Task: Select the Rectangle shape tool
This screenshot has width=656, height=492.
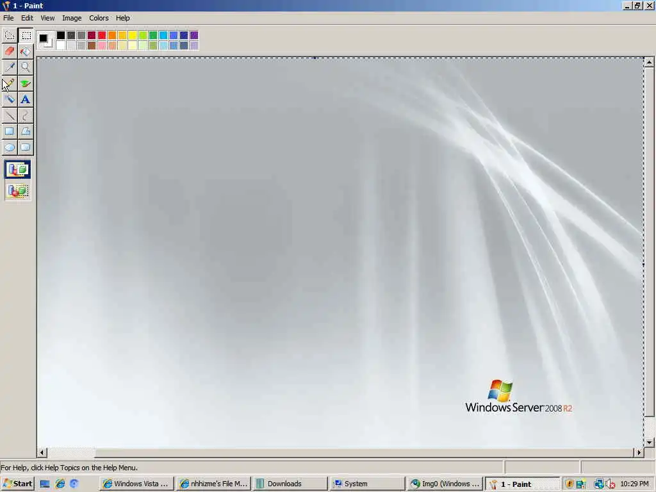Action: pyautogui.click(x=10, y=131)
